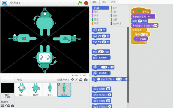Paint new backdrop brush icon
This screenshot has height=108, width=173.
point(6,105)
